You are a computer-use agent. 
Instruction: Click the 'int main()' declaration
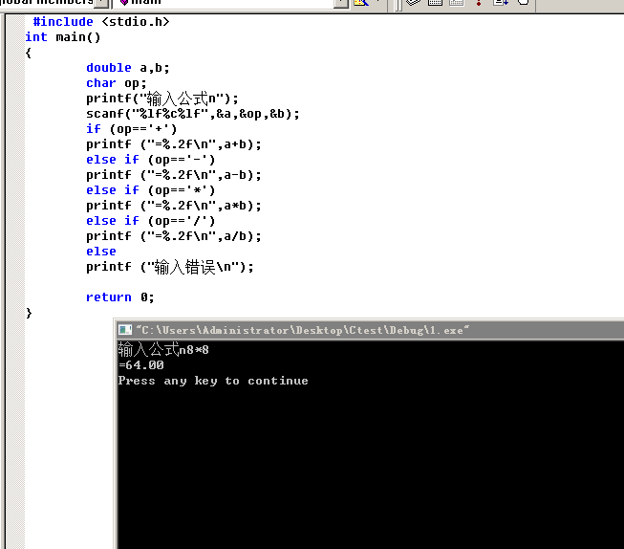(63, 37)
